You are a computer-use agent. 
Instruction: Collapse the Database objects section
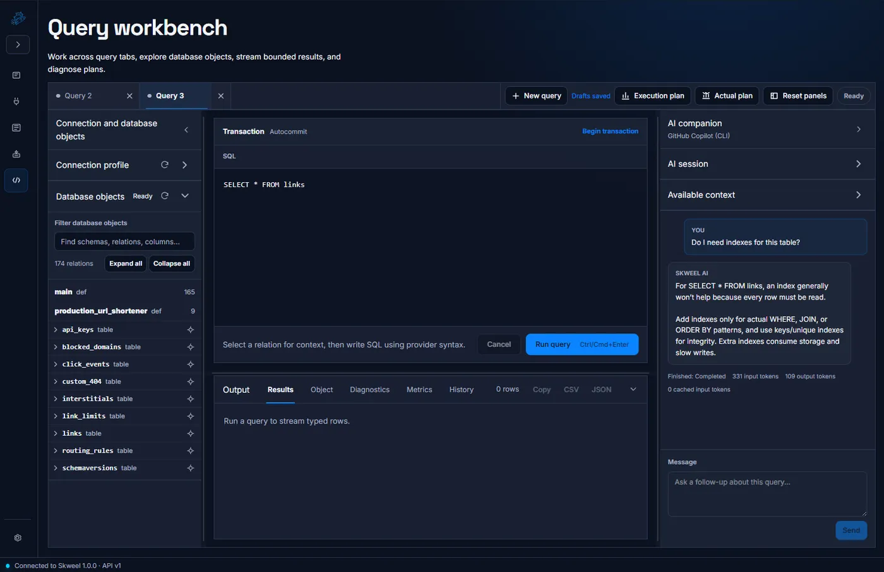pos(185,196)
